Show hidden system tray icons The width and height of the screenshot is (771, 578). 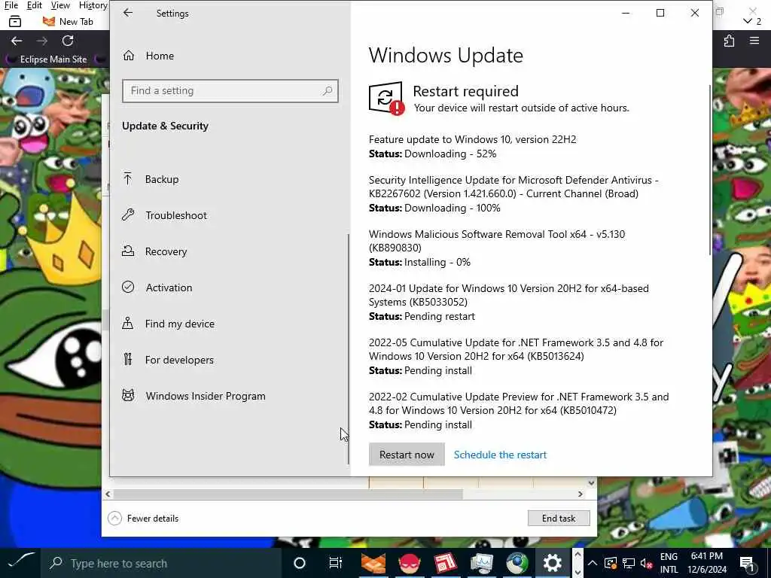click(x=593, y=563)
